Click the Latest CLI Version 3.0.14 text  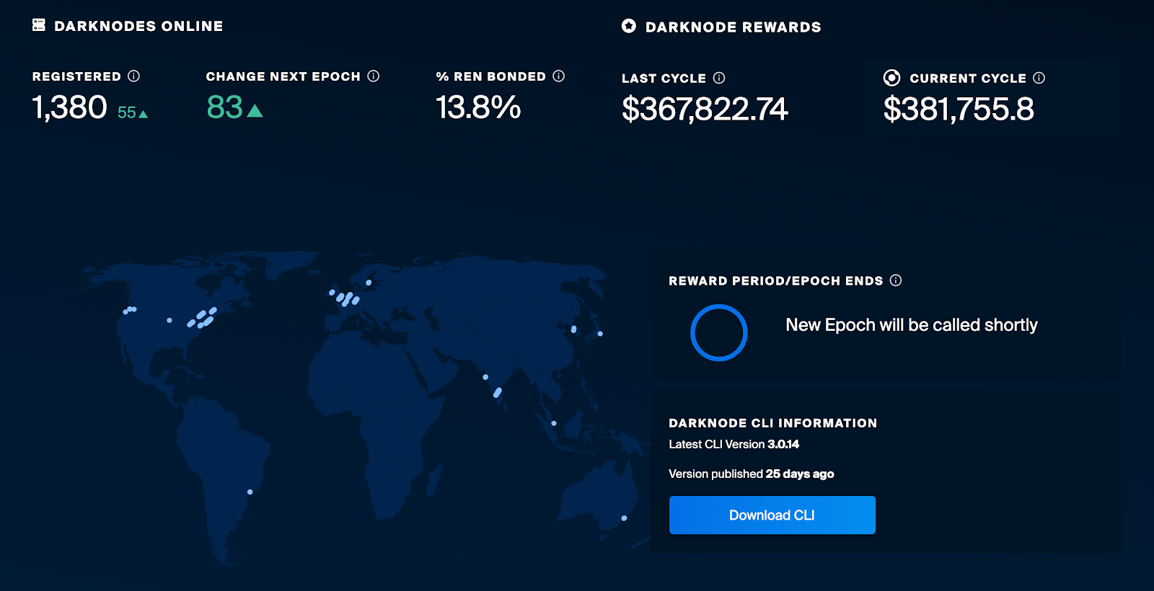coord(734,444)
